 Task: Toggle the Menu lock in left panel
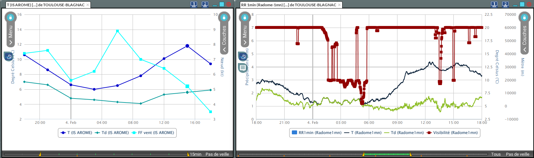pyautogui.click(x=11, y=17)
